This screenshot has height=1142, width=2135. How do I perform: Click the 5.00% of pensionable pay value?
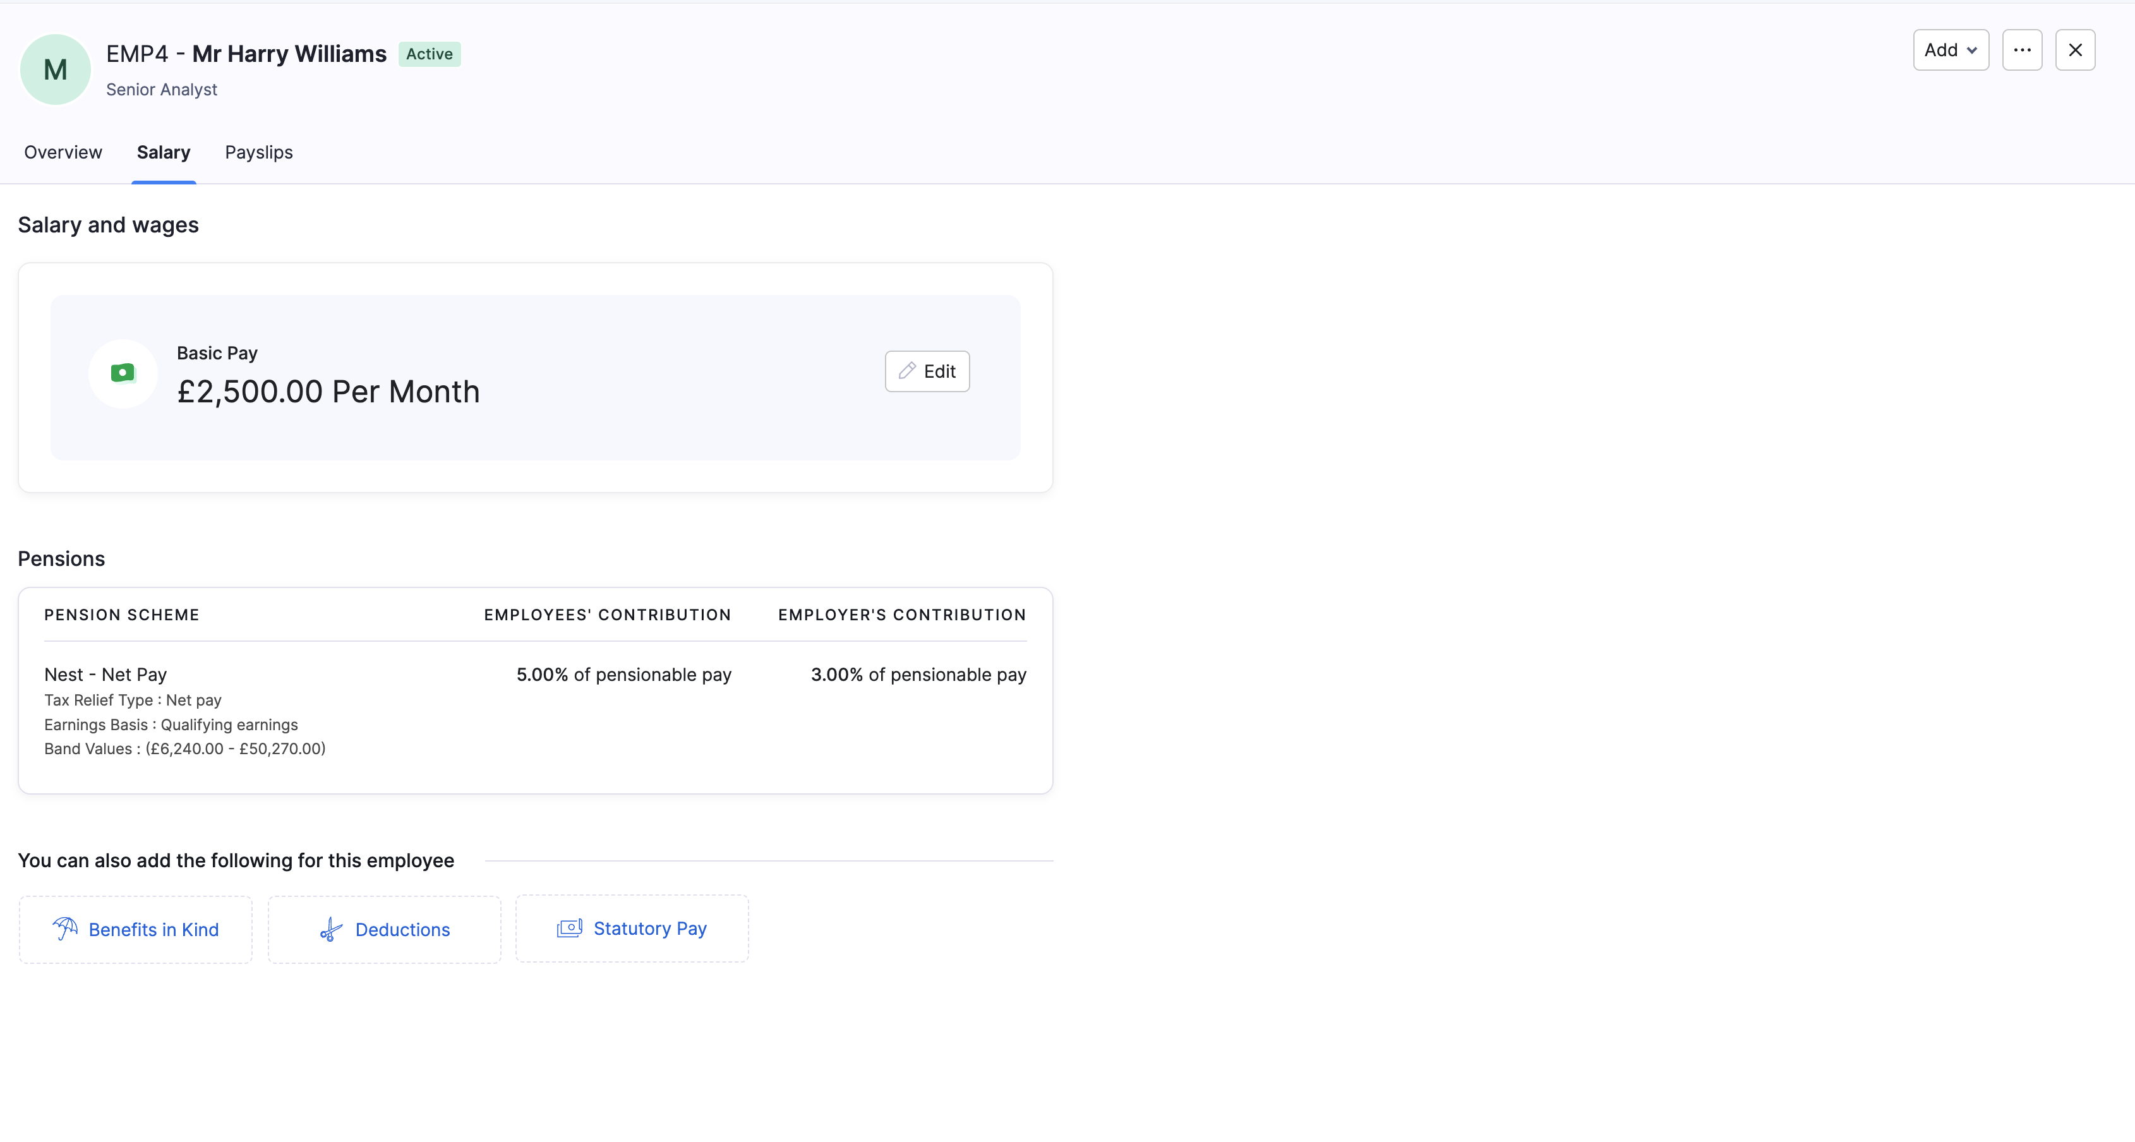623,675
